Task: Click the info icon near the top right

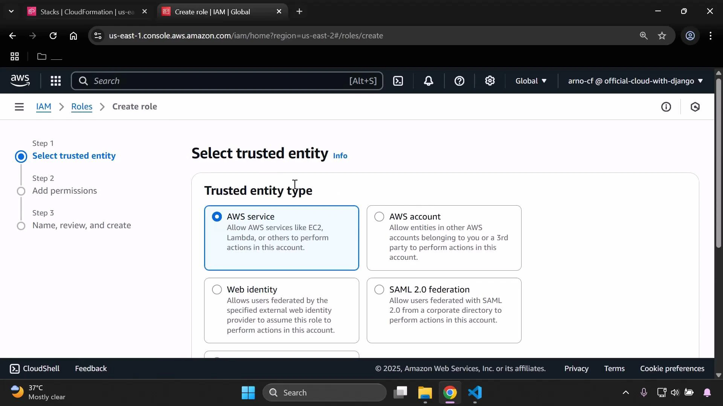Action: click(666, 107)
